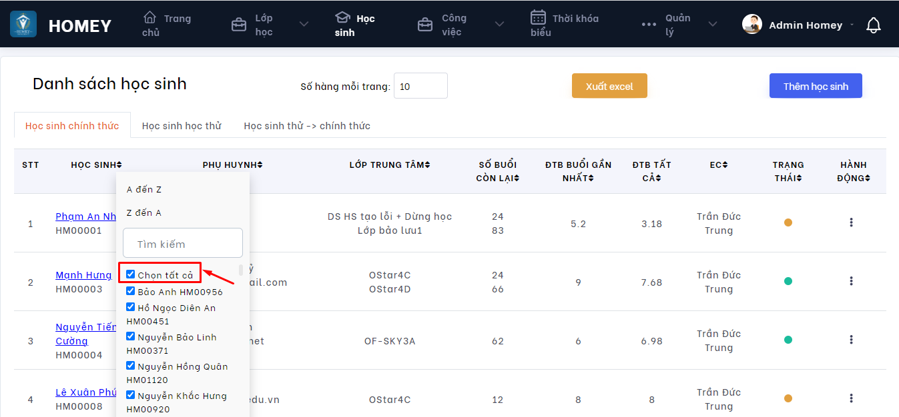Open the three-dot action menu for Mạnh Hưng's row
Viewport: 899px width, 417px height.
point(851,281)
